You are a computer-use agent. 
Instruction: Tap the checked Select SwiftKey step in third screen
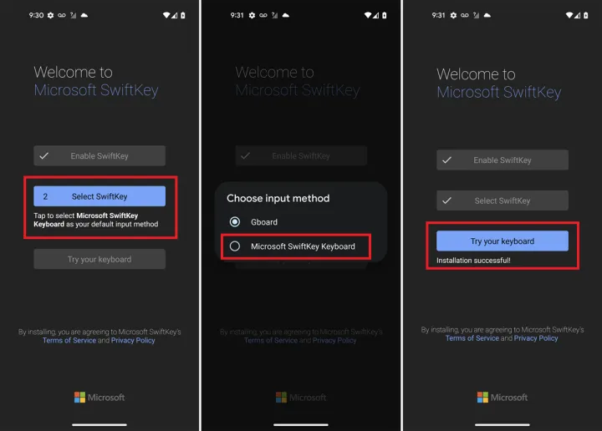click(x=503, y=200)
